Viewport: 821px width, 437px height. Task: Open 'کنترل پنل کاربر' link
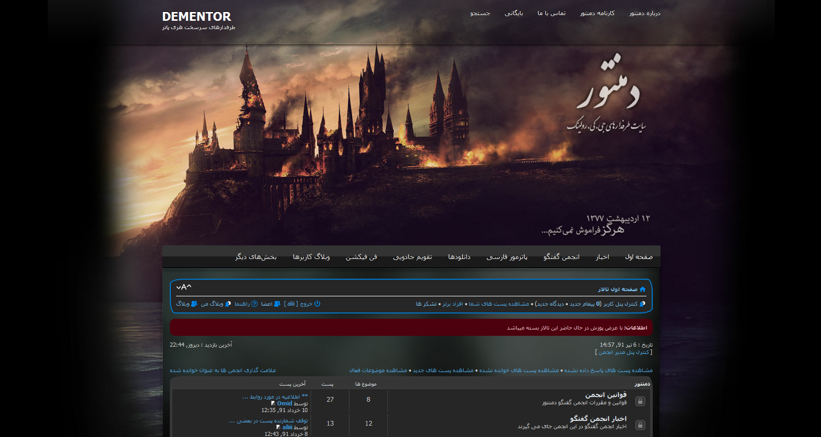(620, 304)
